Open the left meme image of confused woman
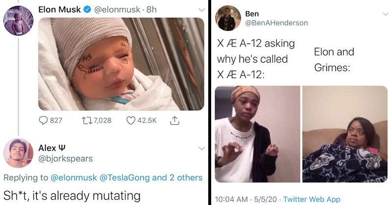 (x=257, y=134)
